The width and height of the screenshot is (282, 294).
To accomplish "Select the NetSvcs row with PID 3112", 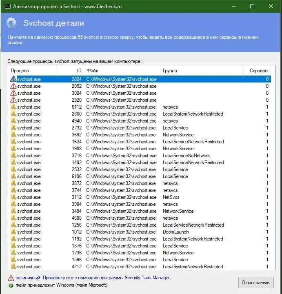I will coord(122,197).
